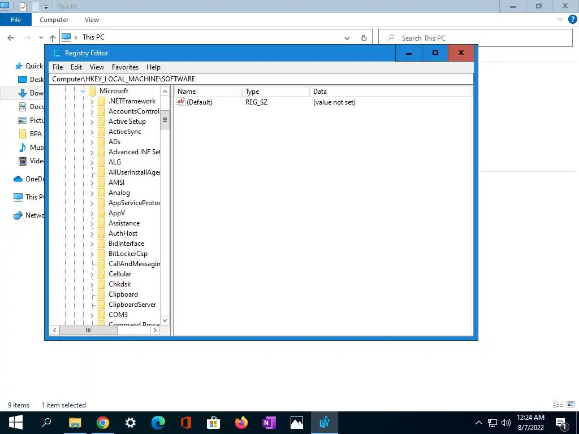The width and height of the screenshot is (579, 434).
Task: Select the ClipboardServer key
Action: click(x=132, y=305)
